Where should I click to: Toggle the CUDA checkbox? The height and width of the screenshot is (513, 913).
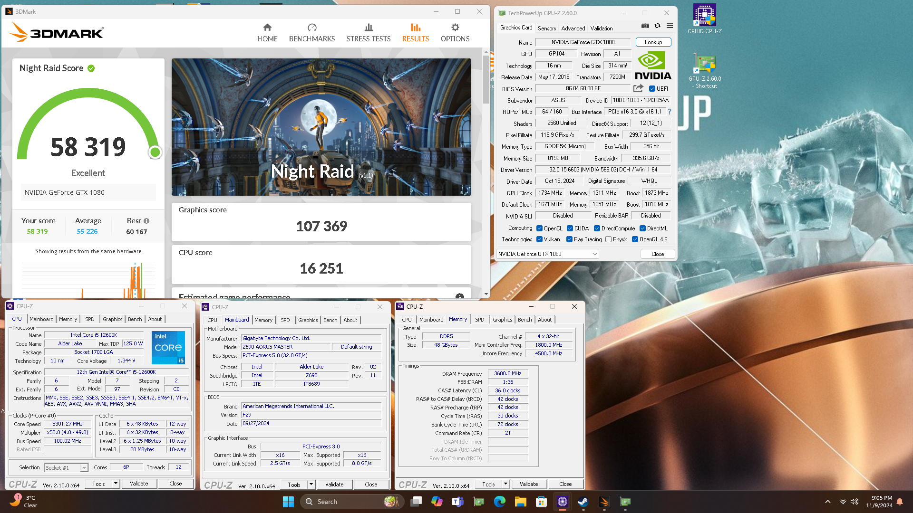(x=570, y=228)
